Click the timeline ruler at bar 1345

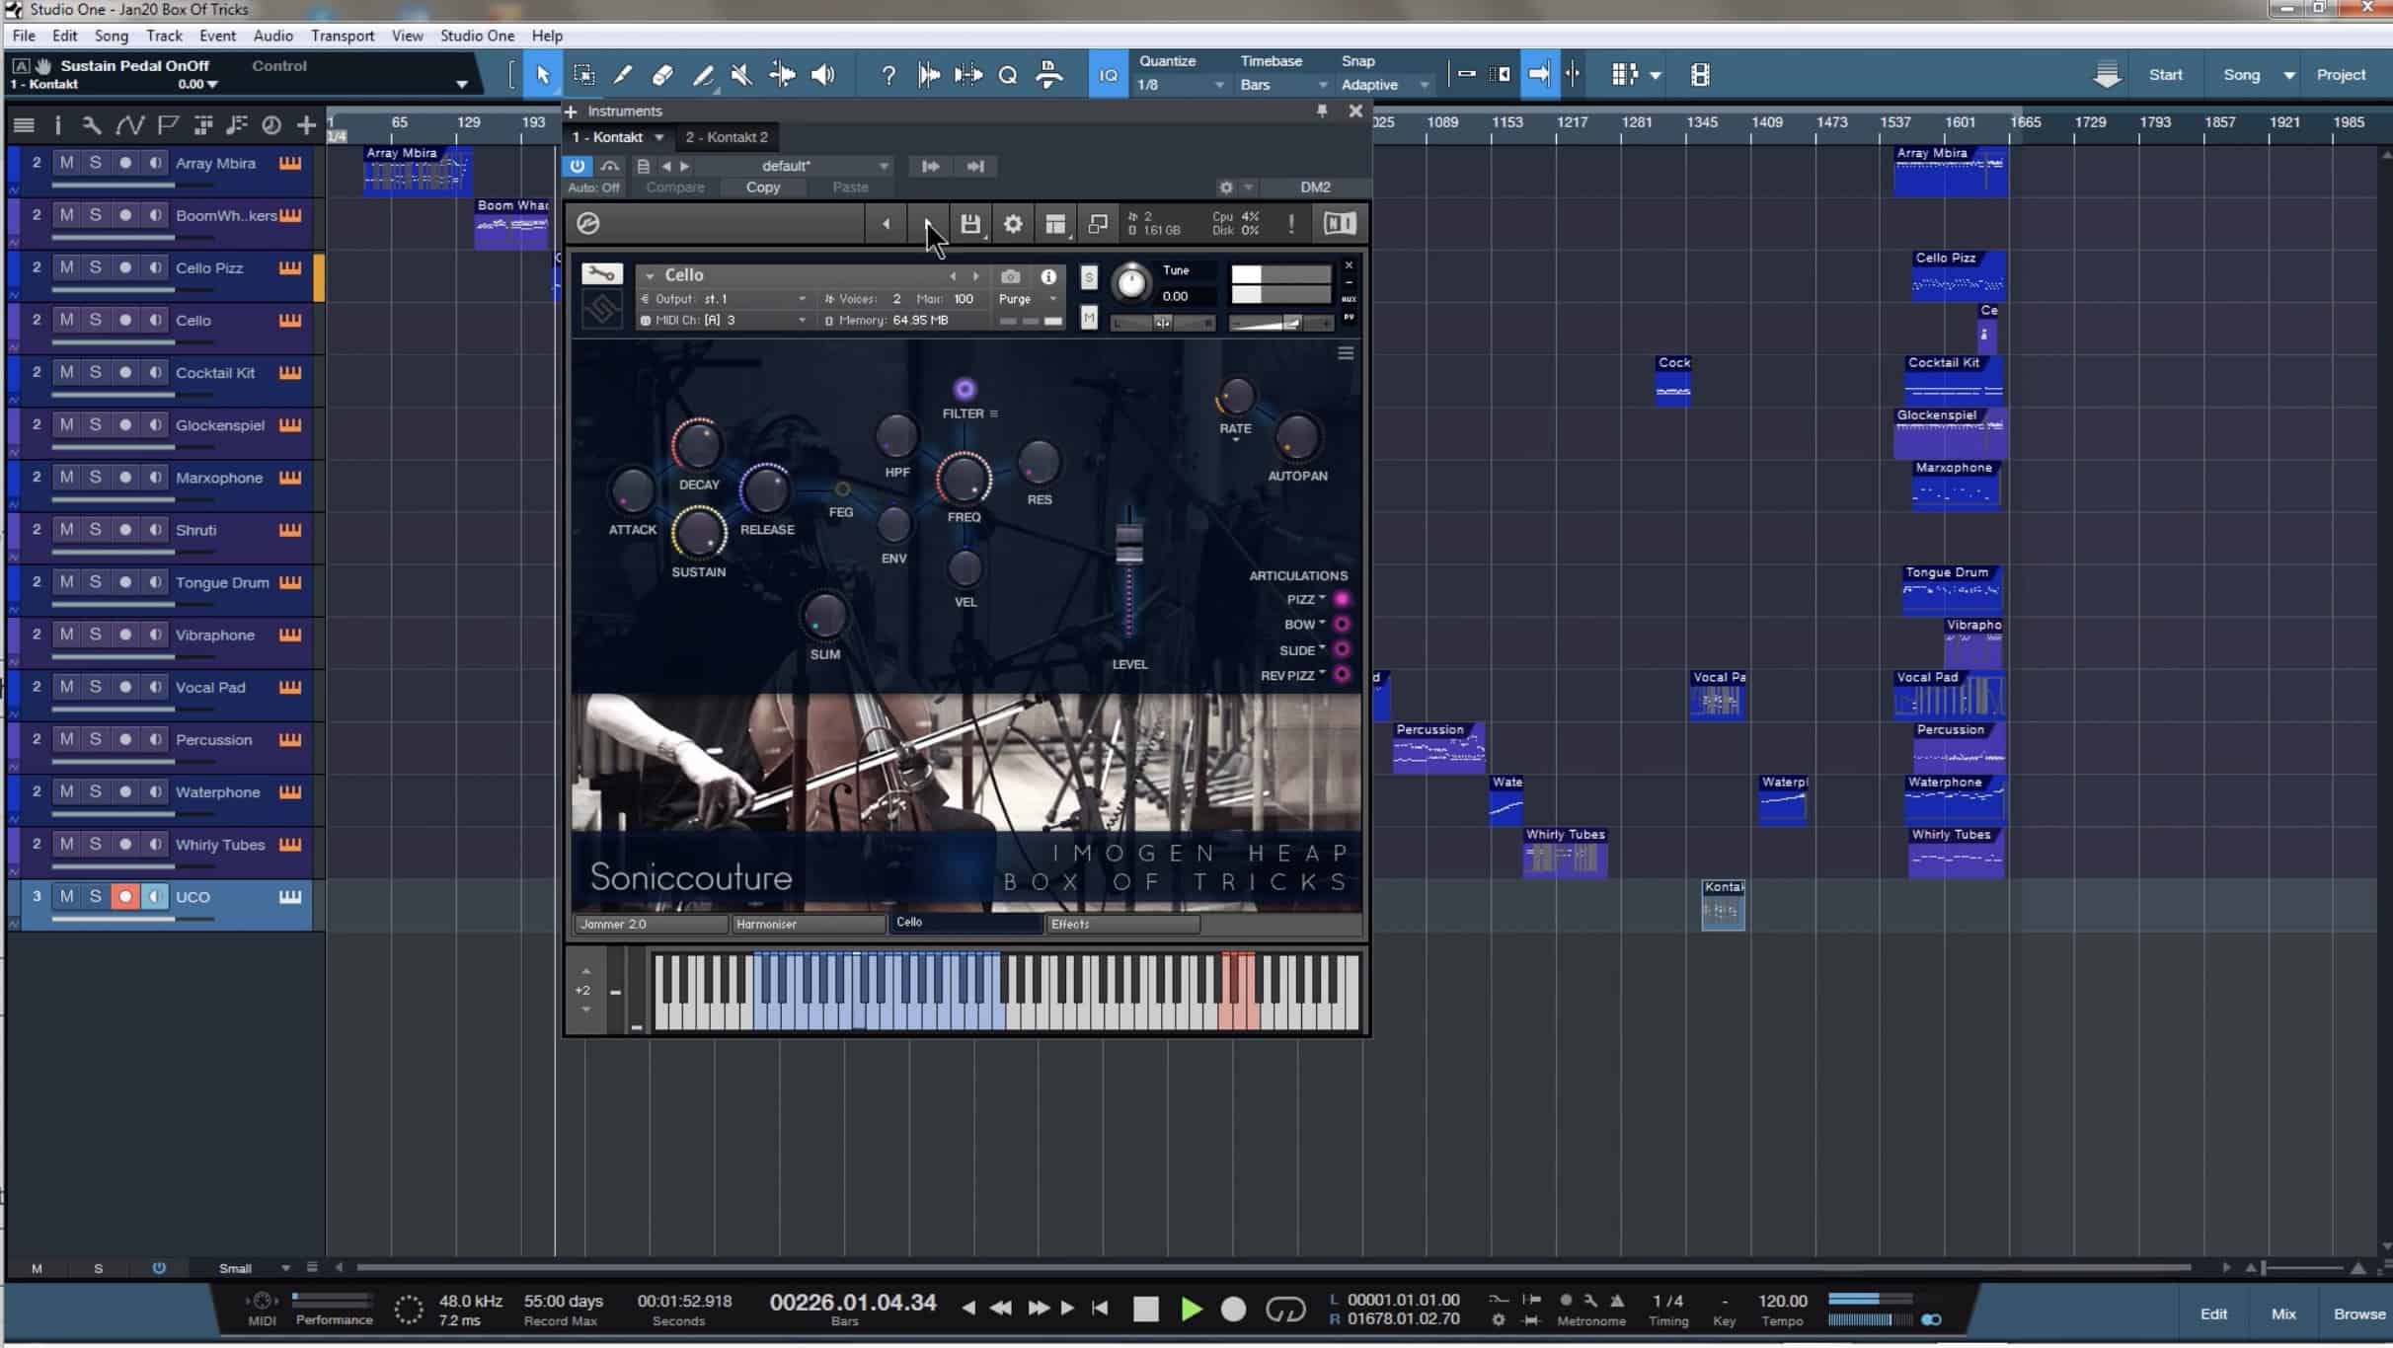[1702, 122]
